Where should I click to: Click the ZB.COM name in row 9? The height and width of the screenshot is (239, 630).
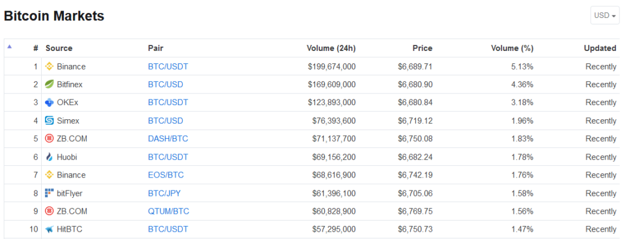72,211
